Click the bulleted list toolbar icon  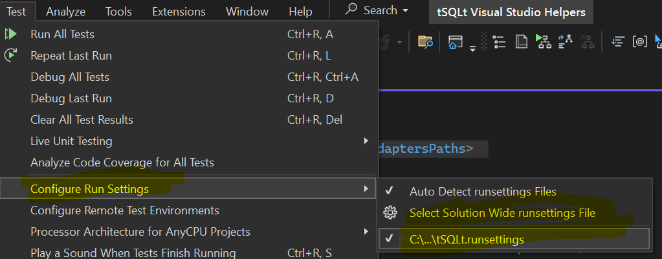coord(500,41)
